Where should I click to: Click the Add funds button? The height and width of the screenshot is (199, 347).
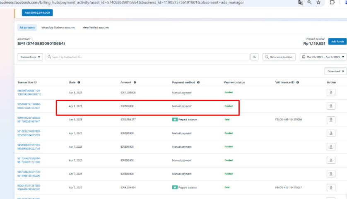[x=337, y=41]
